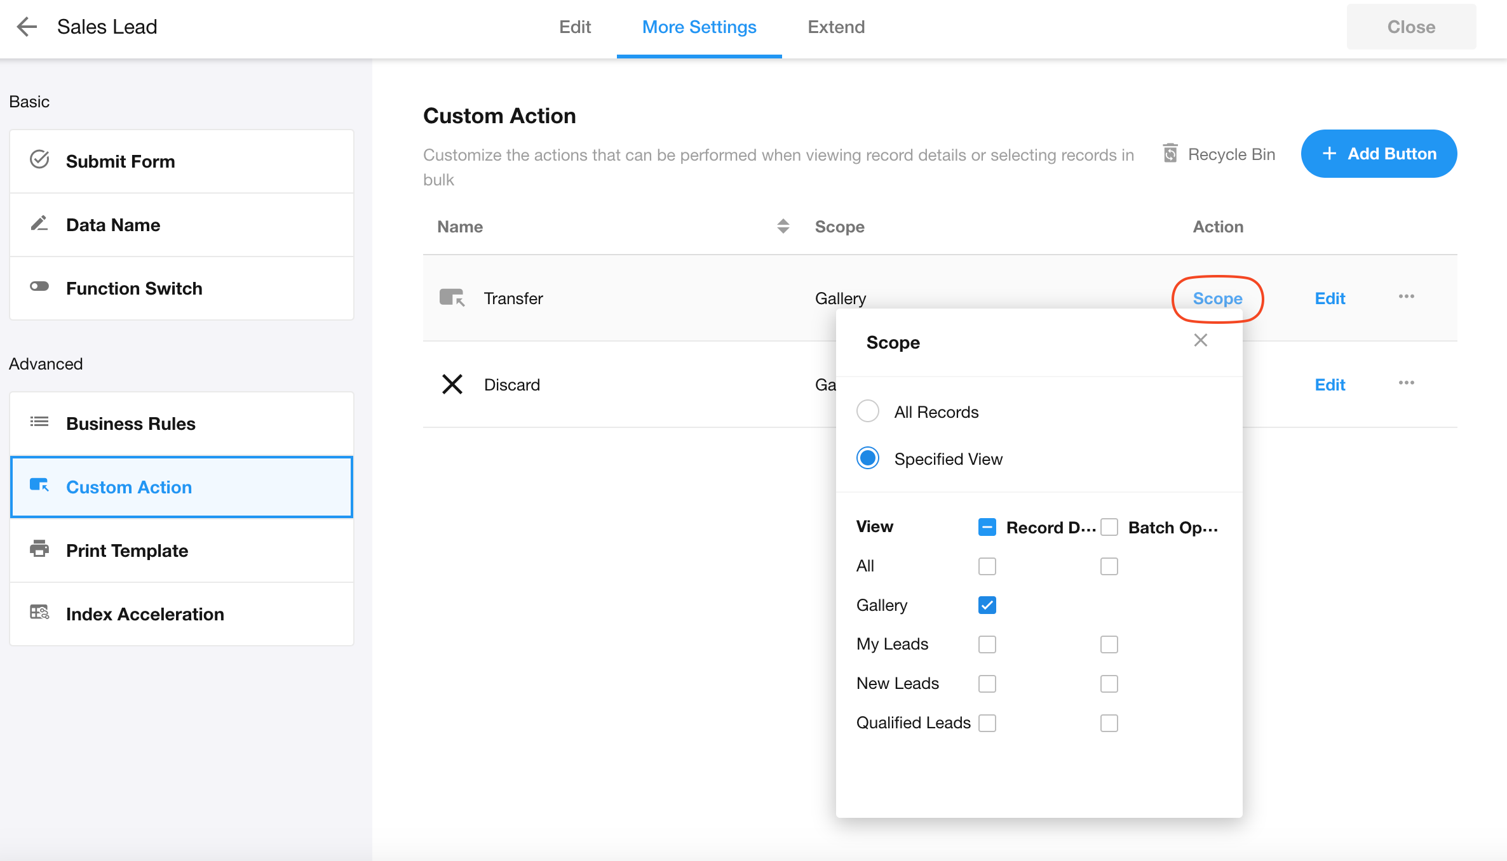Close the Scope popup with X
Viewport: 1507px width, 861px height.
(1200, 340)
